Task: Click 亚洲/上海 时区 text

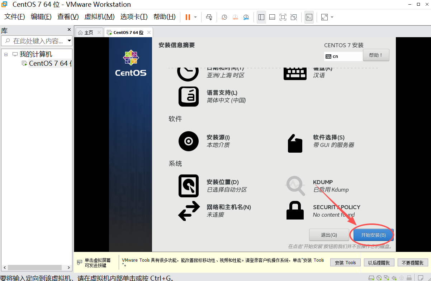Action: (x=226, y=75)
